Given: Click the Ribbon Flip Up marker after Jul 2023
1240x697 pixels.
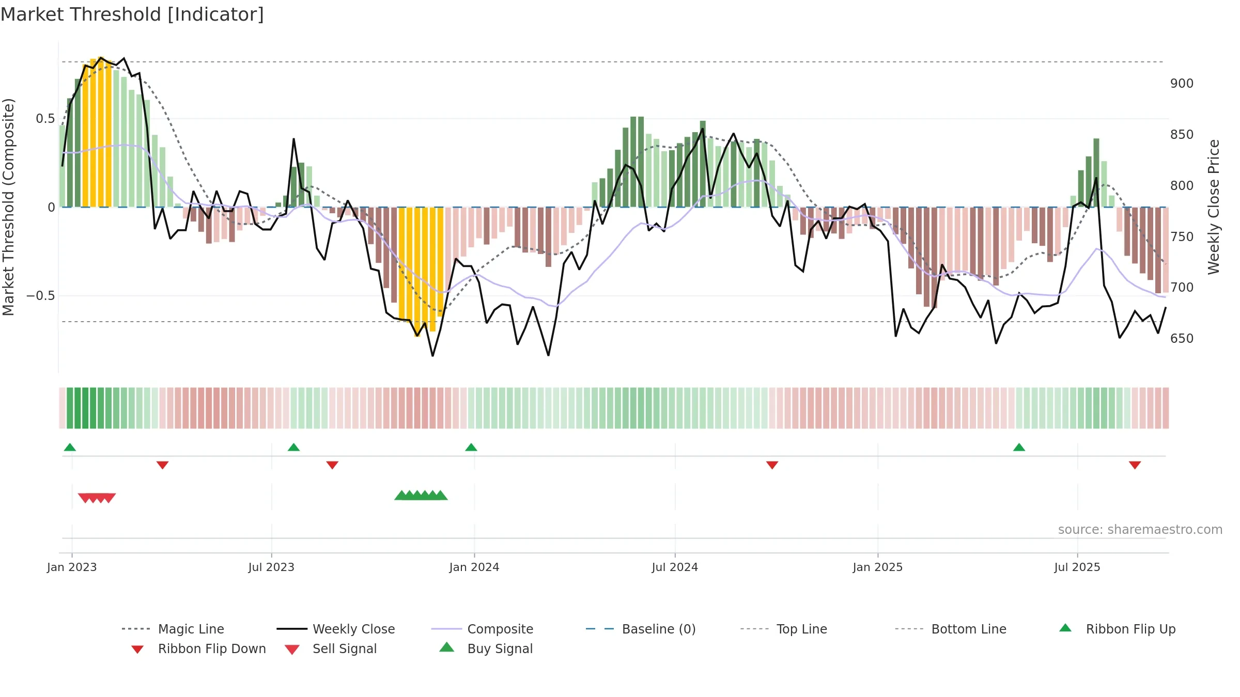Looking at the screenshot, I should coord(293,447).
